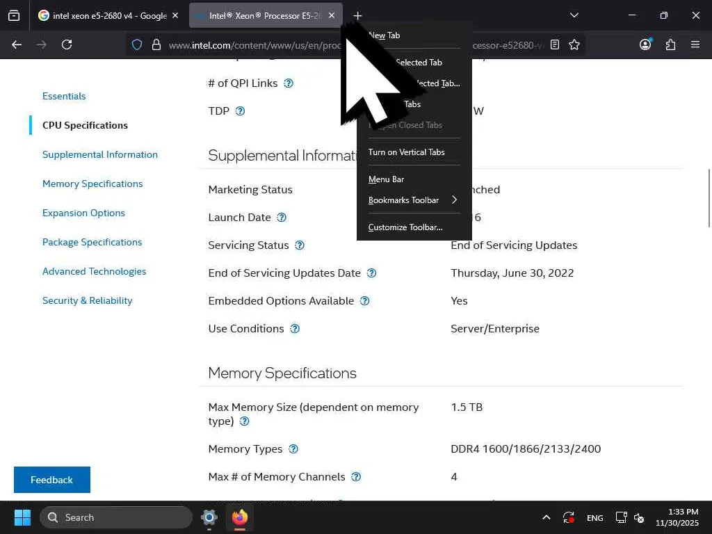Select the 'Server/Enterprise' value
The width and height of the screenshot is (712, 534).
point(495,329)
